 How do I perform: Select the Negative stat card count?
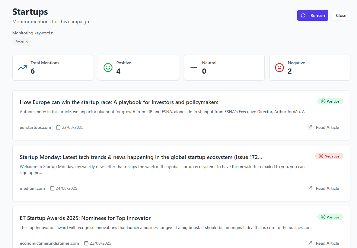pyautogui.click(x=290, y=71)
